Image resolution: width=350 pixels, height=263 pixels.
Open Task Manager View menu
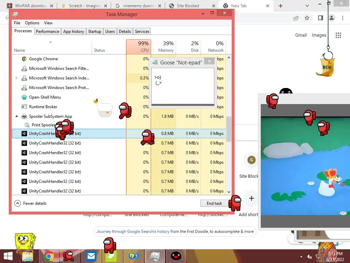pos(48,23)
